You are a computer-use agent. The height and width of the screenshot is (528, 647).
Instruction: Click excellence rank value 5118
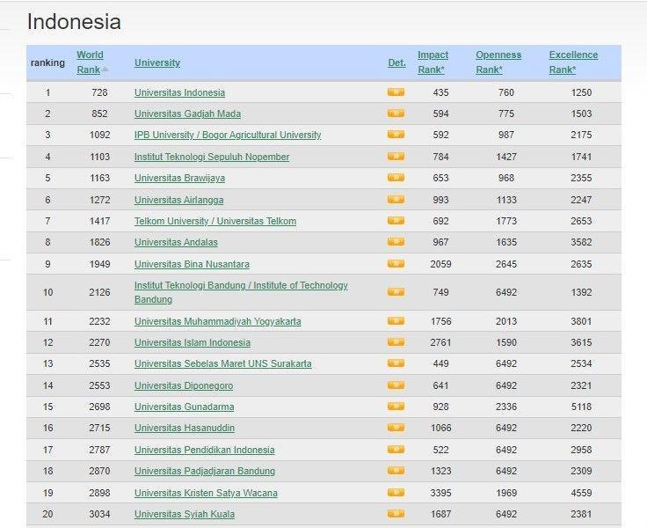tap(581, 407)
